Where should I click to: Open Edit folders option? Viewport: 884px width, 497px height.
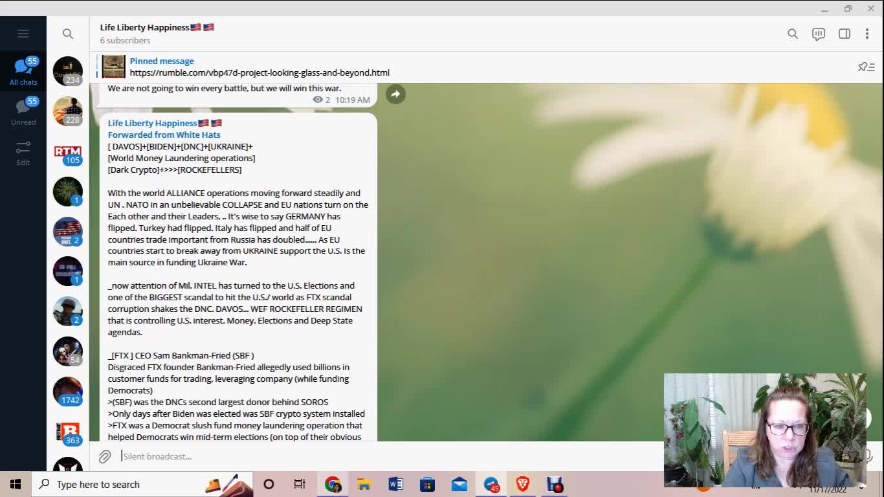tap(23, 153)
